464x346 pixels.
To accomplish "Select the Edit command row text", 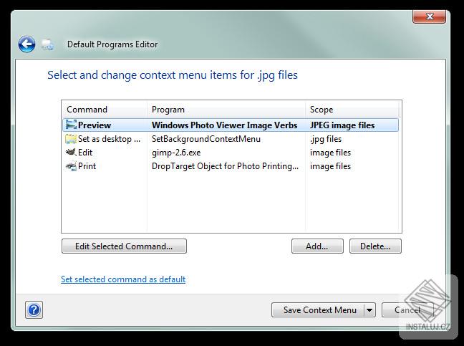I will 85,153.
